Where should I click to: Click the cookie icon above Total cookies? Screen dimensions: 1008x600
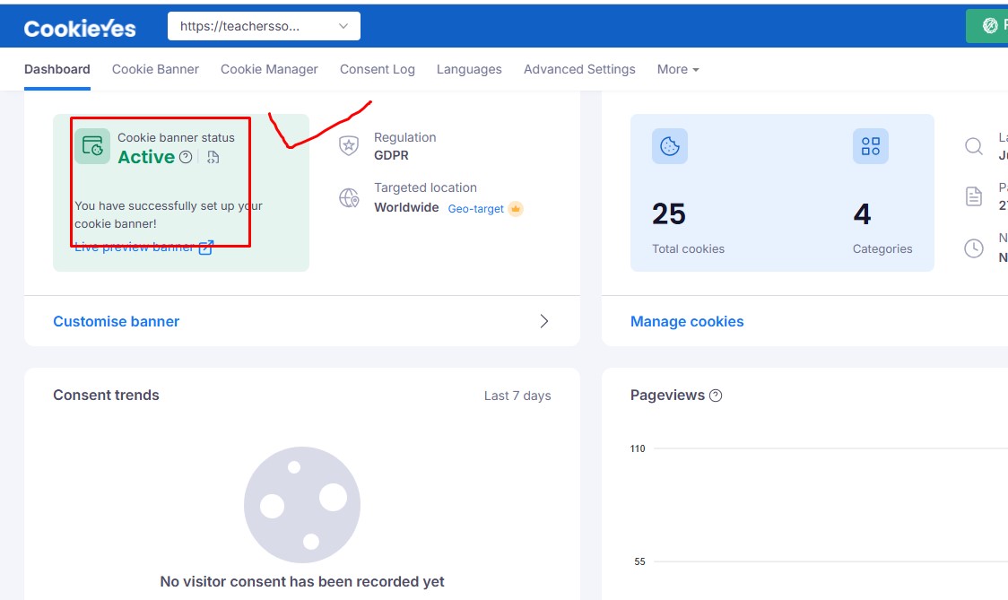tap(668, 146)
